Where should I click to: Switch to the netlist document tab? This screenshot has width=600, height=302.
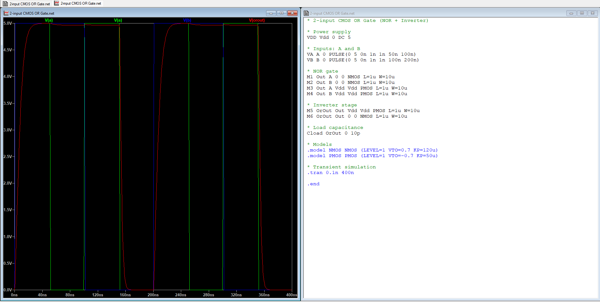[26, 4]
